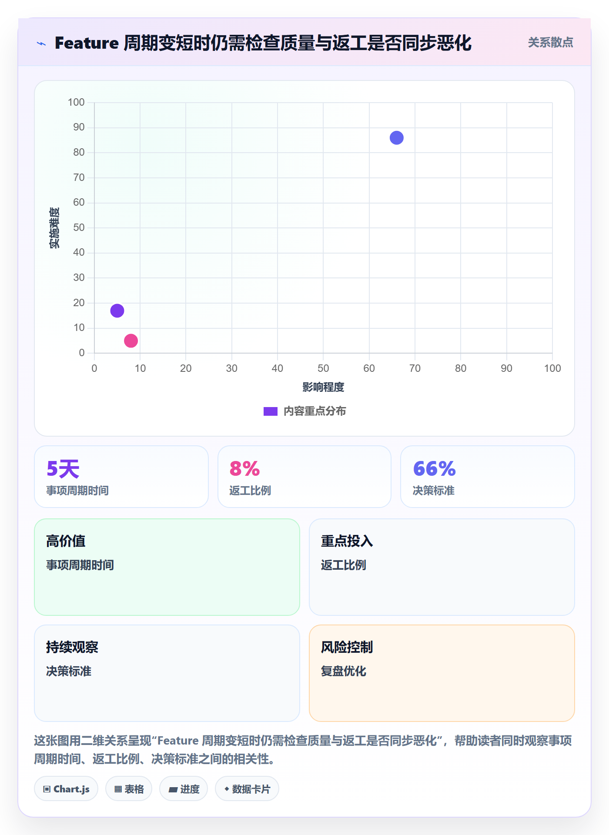The height and width of the screenshot is (835, 609).
Task: Click the 数据卡片 tag chip
Action: click(247, 789)
